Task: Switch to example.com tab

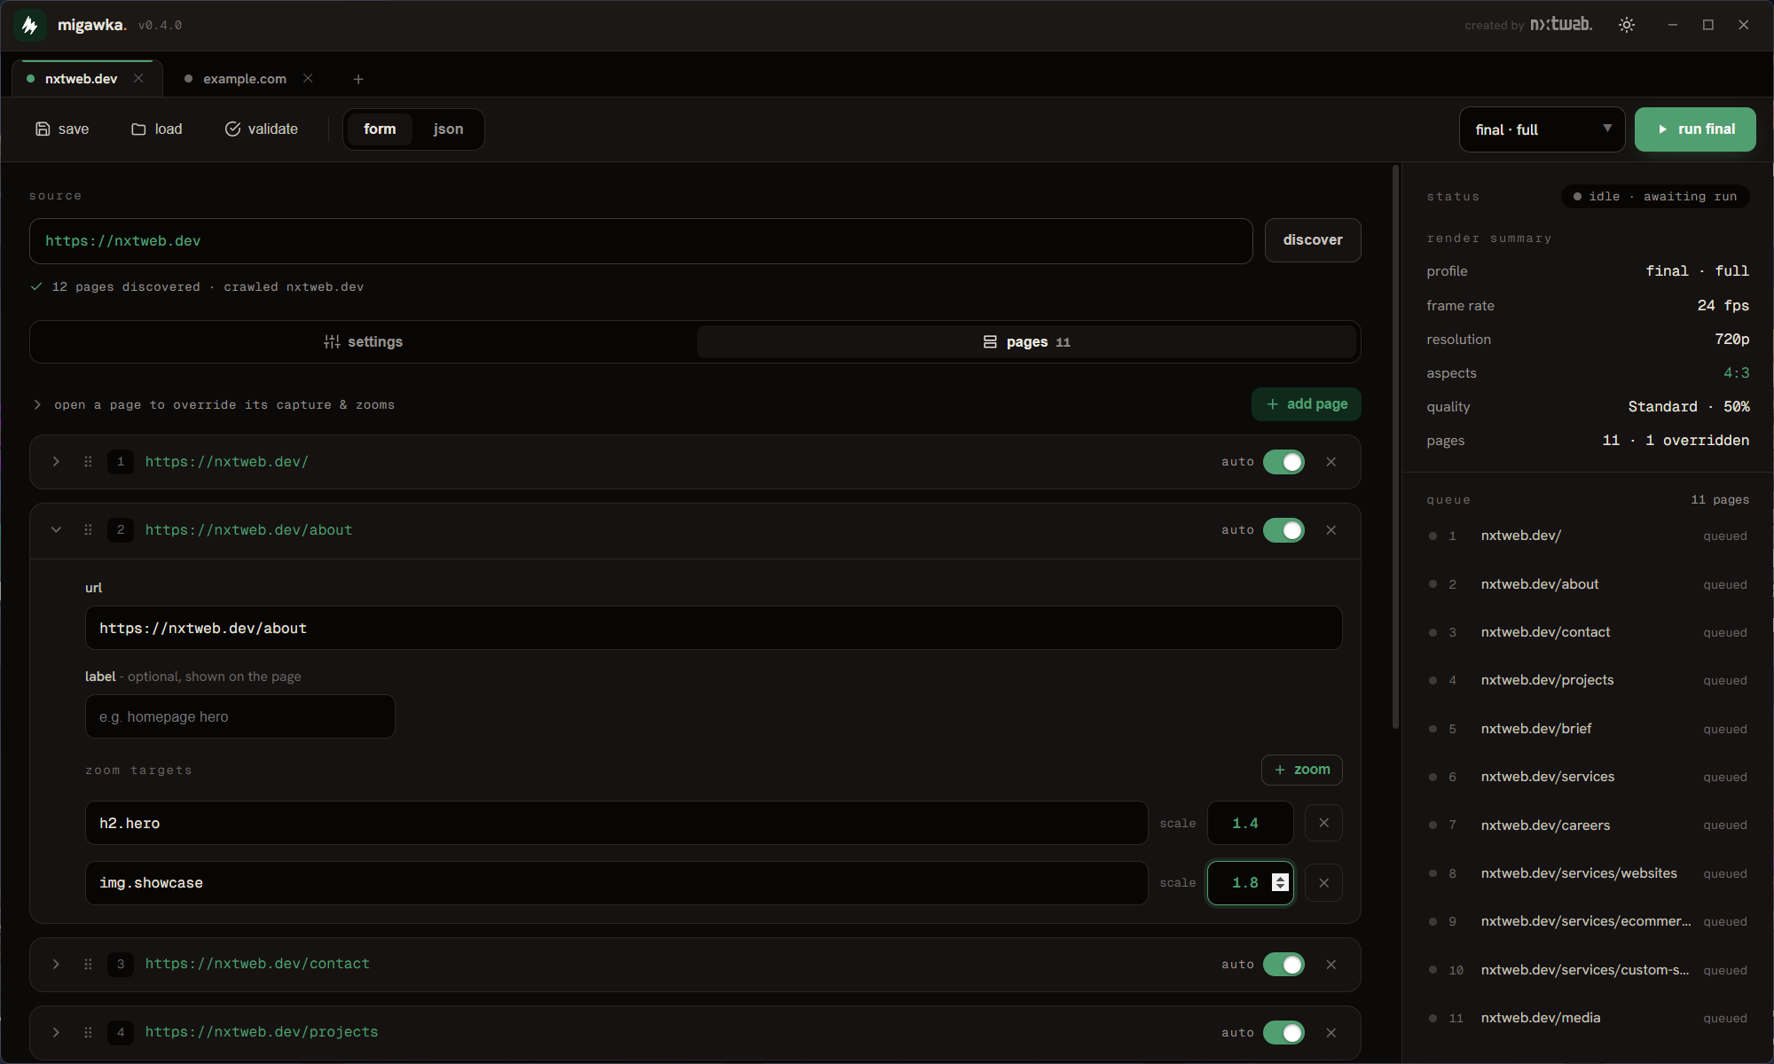Action: [x=245, y=79]
